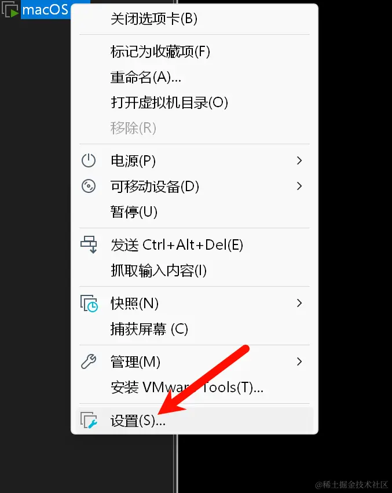Viewport: 392px width, 493px height.
Task: Select the macOS virtual machine tab
Action: coord(45,9)
